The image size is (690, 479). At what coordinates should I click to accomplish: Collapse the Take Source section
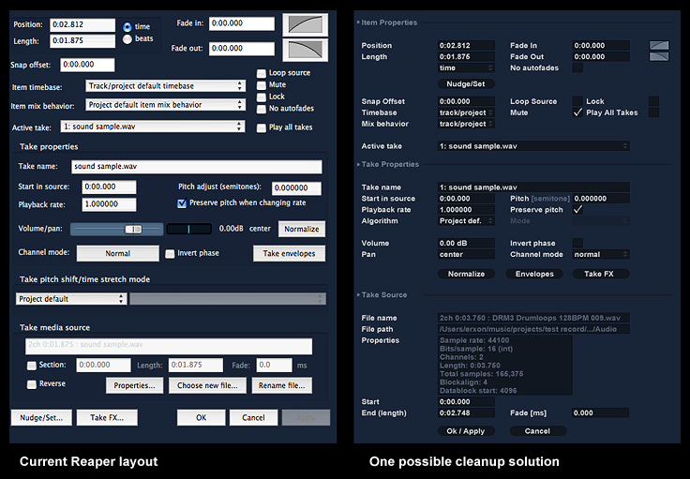click(x=359, y=294)
